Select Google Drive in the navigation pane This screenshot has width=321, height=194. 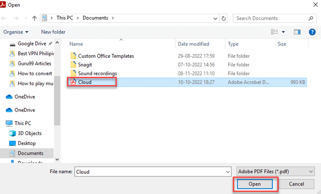pos(32,44)
